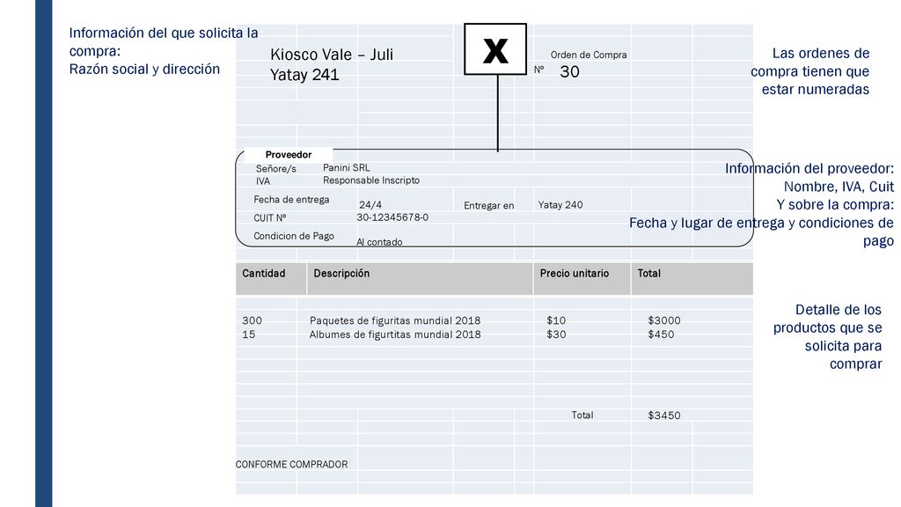Click the Descripción column header
The image size is (901, 507).
click(341, 274)
